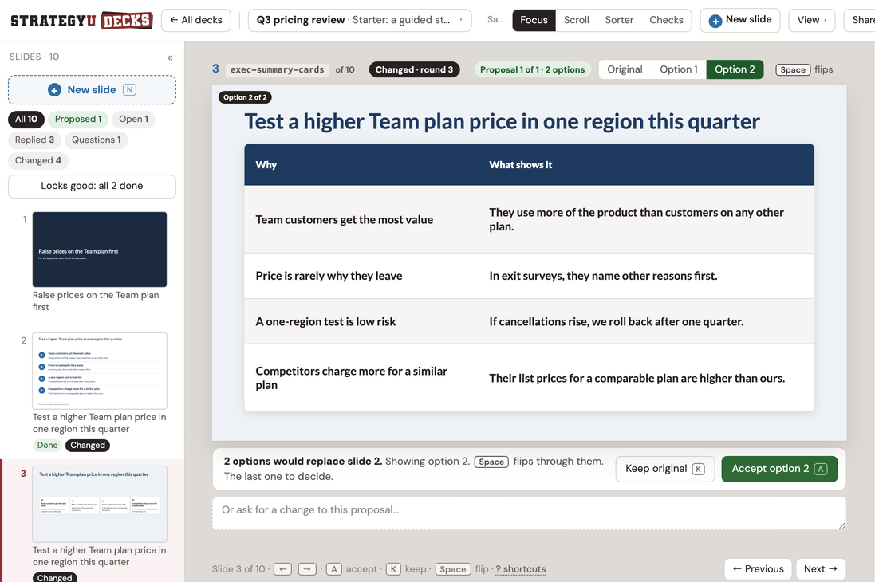Switch to Sorter view mode

tap(619, 20)
